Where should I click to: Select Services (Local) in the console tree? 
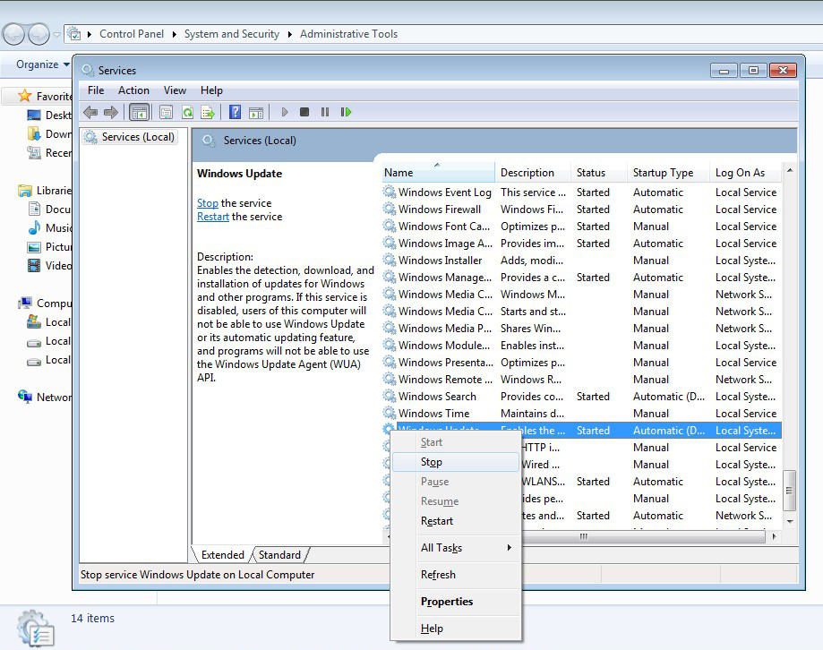tap(130, 137)
